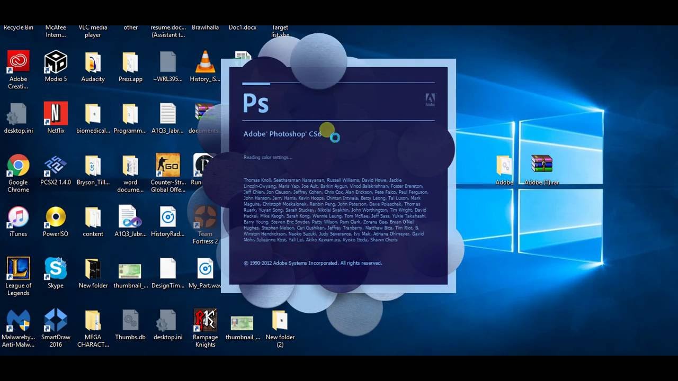The height and width of the screenshot is (381, 678).
Task: Click the Recycle Bin label
Action: tap(18, 28)
